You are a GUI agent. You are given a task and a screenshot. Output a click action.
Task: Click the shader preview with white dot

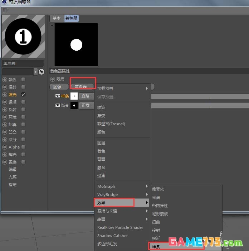click(x=76, y=45)
